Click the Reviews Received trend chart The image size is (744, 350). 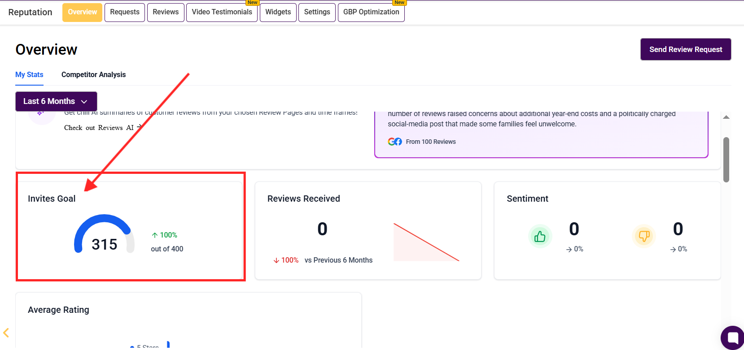tap(426, 242)
